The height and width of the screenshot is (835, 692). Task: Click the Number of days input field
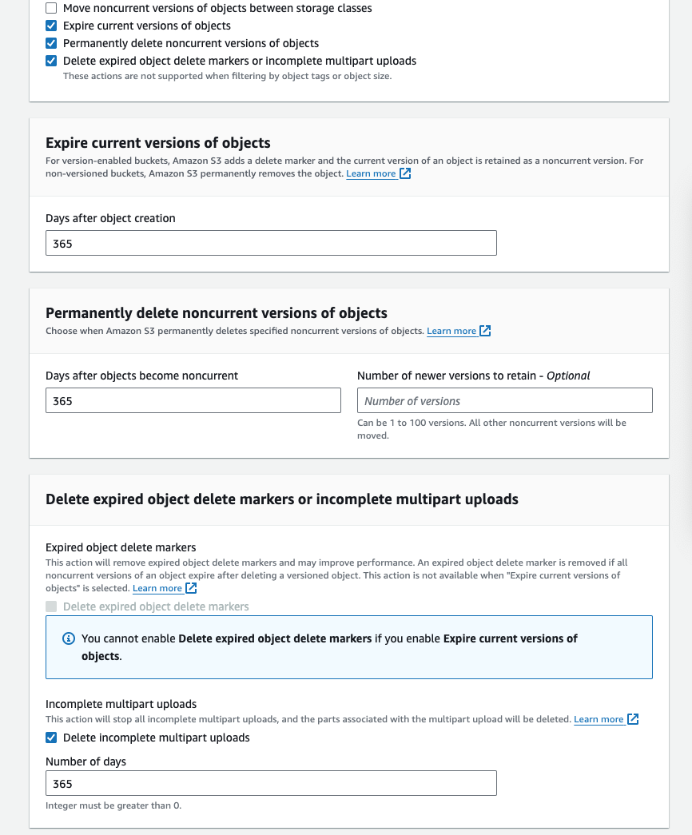click(x=271, y=783)
